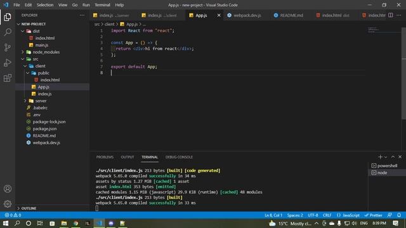Open the Windows Start button
406x228 pixels.
pyautogui.click(x=6, y=223)
